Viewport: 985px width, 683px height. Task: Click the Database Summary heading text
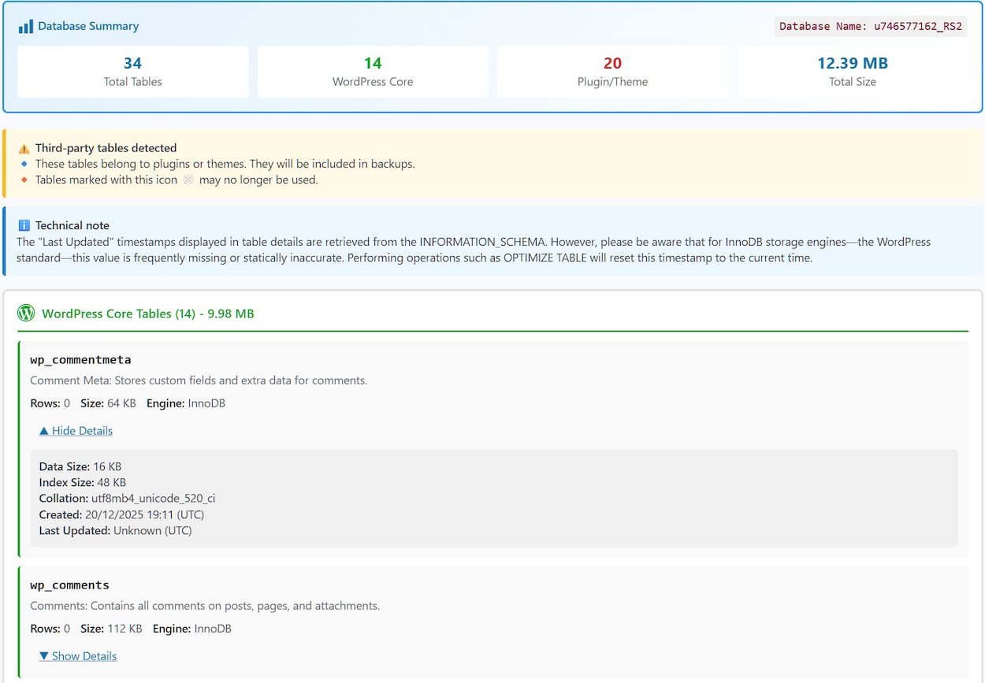tap(88, 26)
